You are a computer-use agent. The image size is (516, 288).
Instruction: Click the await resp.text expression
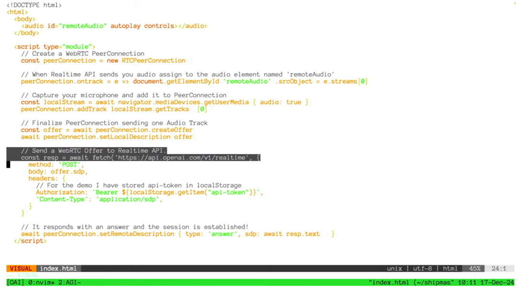291,234
